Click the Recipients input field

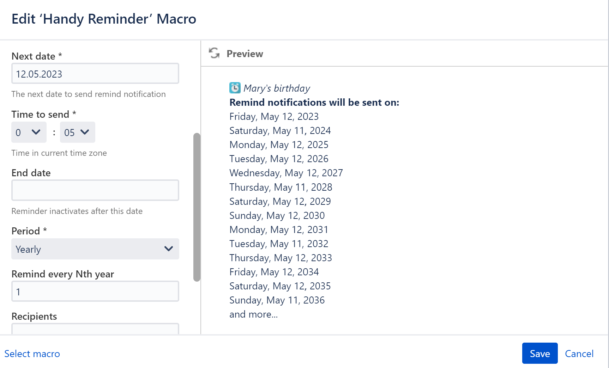tap(95, 329)
